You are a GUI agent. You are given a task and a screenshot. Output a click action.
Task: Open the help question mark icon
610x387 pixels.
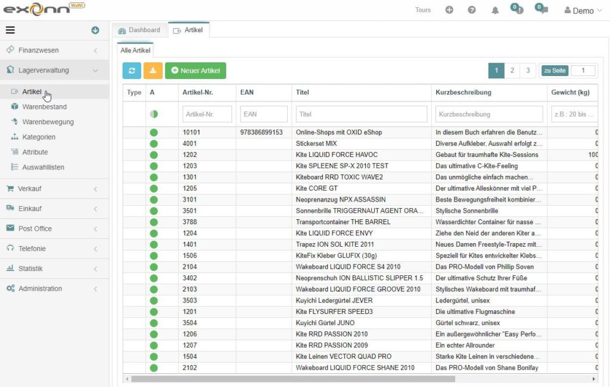tap(472, 10)
